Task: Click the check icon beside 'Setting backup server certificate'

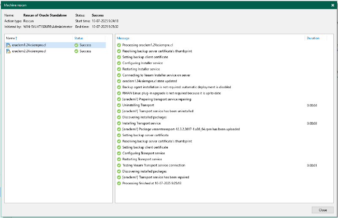Action: pyautogui.click(x=119, y=135)
